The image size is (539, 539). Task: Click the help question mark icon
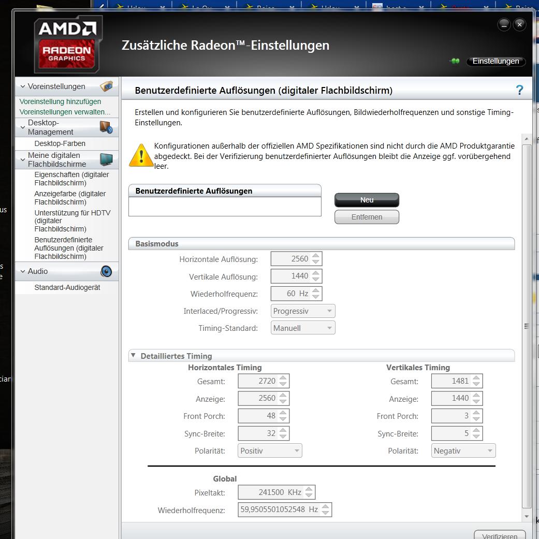point(519,91)
